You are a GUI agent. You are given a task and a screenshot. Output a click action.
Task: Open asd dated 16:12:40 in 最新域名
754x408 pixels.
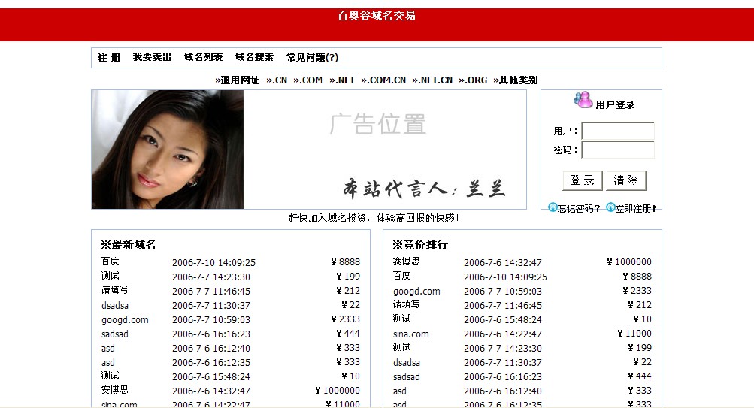tap(108, 349)
